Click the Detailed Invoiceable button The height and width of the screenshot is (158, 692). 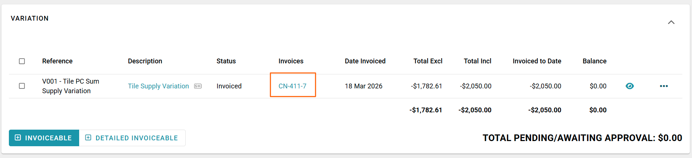coord(132,138)
